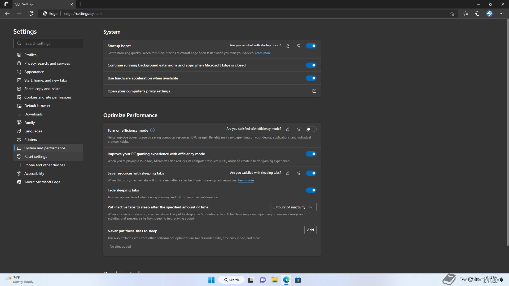509x286 pixels.
Task: Select Family settings
Action: point(48,123)
